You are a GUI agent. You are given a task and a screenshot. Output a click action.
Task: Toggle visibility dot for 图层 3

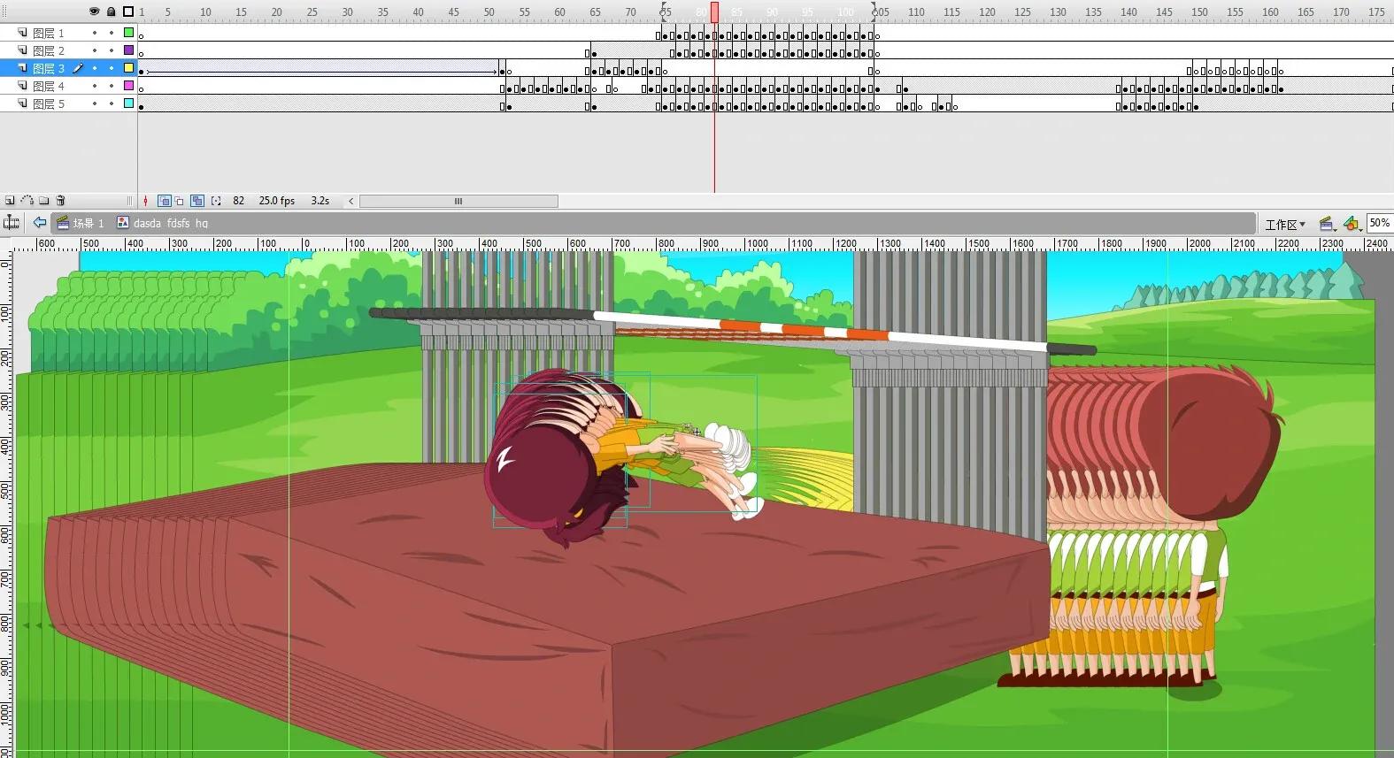pos(95,68)
